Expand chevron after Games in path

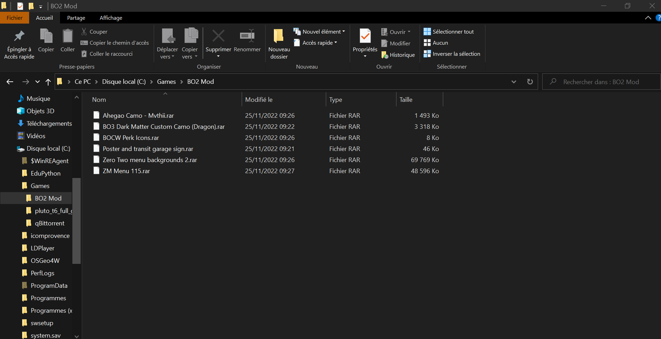click(x=181, y=82)
